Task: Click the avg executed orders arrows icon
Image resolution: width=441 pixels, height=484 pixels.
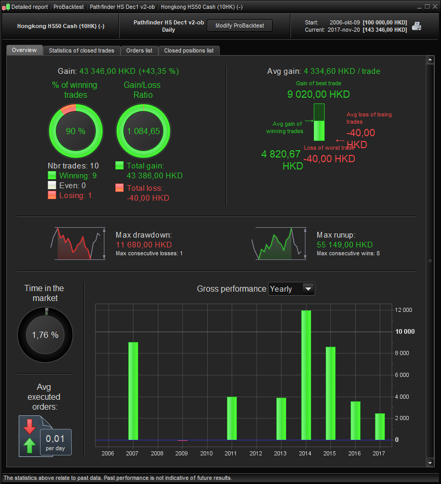Action: [30, 436]
